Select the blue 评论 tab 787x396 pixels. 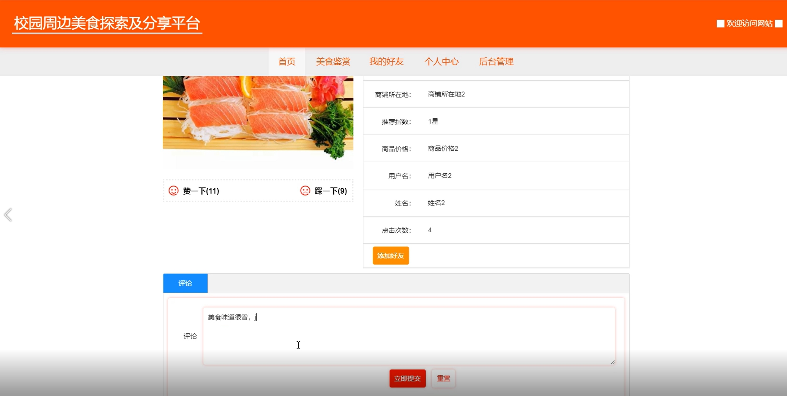click(185, 283)
